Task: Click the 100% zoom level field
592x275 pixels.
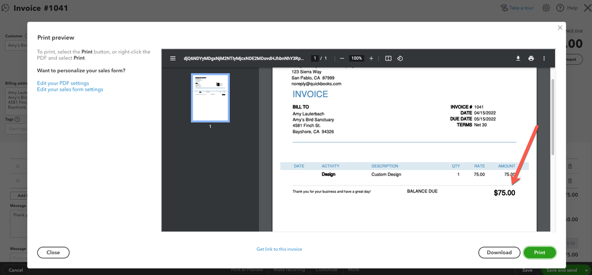Action: [356, 58]
